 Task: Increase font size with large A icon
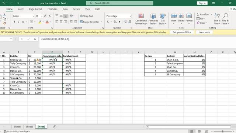tap(45, 16)
